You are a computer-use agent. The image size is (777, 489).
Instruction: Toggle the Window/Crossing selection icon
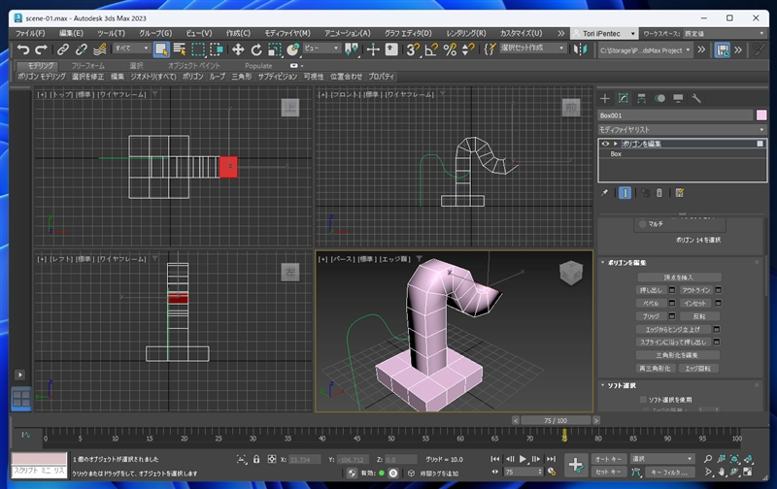pyautogui.click(x=217, y=49)
